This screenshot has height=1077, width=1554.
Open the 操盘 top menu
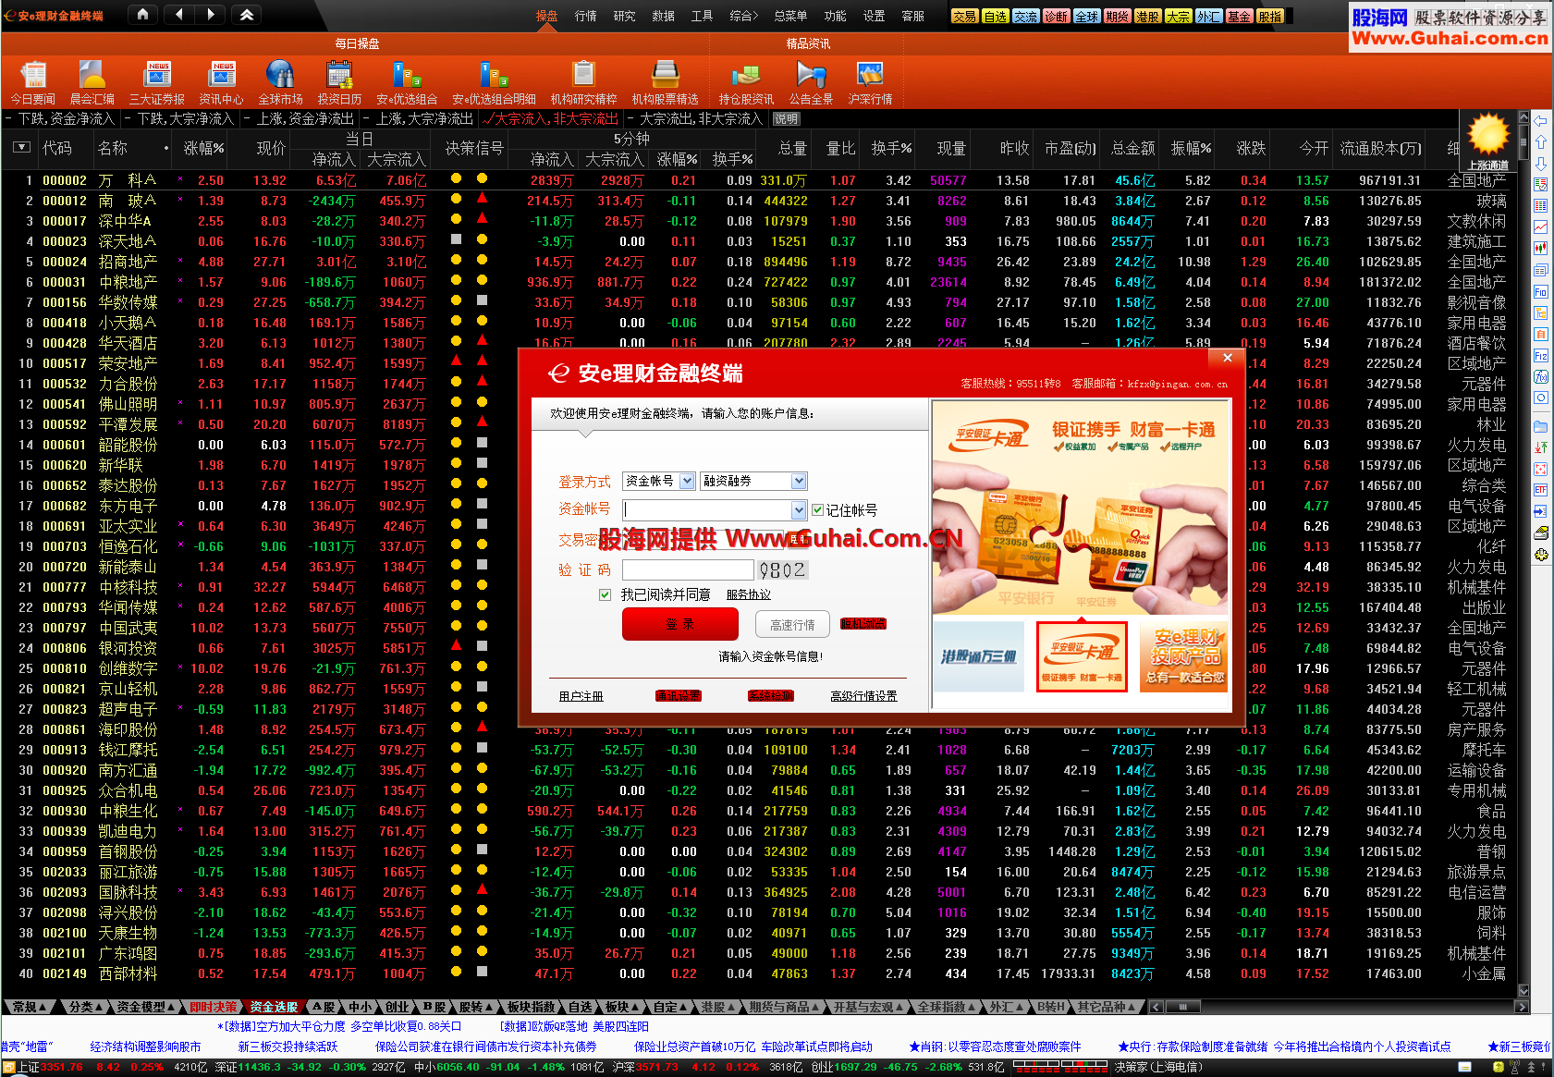pos(547,16)
